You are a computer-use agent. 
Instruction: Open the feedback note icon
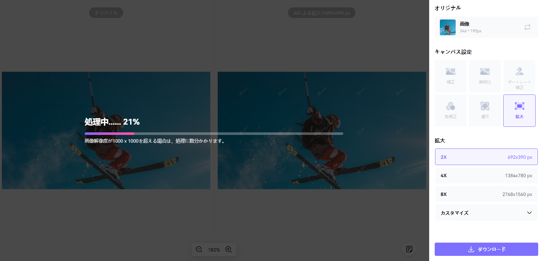point(409,249)
